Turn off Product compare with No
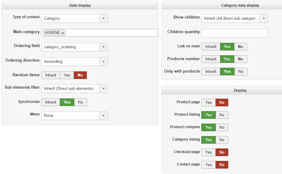Screen dimensions: 282x174 (x=222, y=127)
